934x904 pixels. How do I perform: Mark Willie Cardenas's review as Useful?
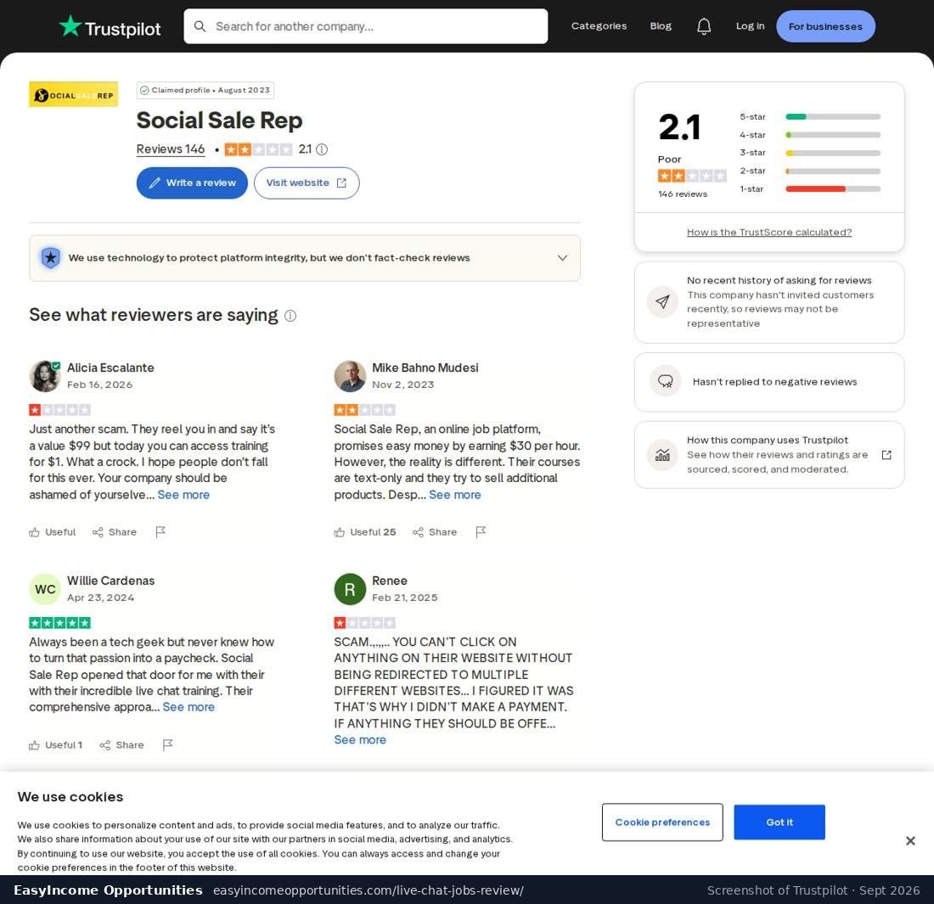coord(55,745)
